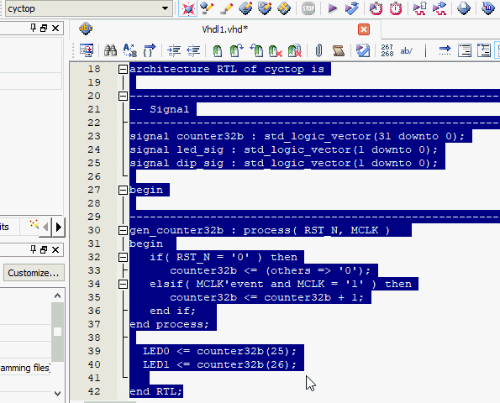500x403 pixels.
Task: Start compilation with the purple play icon
Action: pyautogui.click(x=332, y=8)
